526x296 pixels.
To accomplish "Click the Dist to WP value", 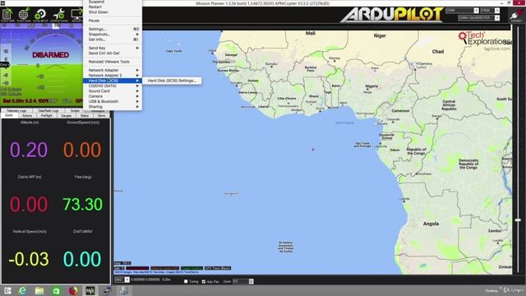I will [29, 205].
